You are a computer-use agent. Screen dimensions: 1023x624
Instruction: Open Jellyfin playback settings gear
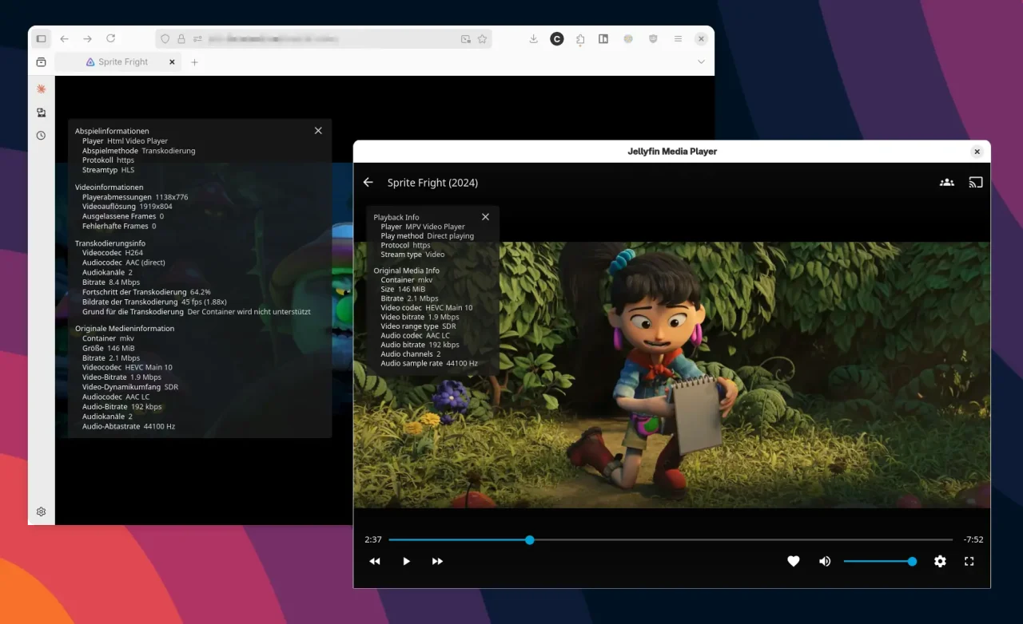pos(940,561)
